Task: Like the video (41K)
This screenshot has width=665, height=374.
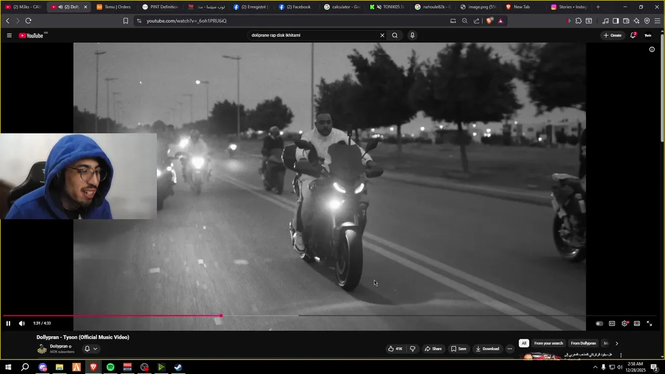Action: point(395,349)
